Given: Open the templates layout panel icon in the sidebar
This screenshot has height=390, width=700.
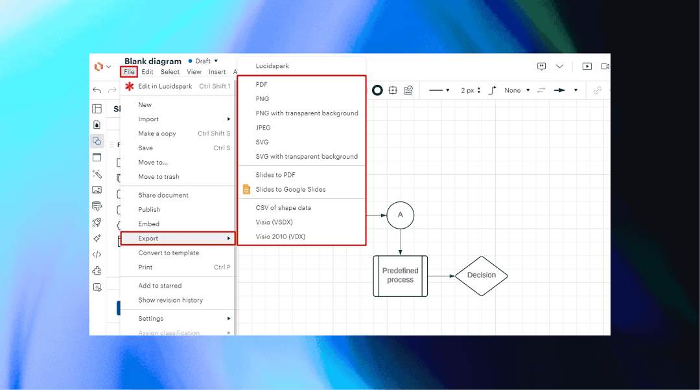Looking at the screenshot, I should pyautogui.click(x=97, y=109).
